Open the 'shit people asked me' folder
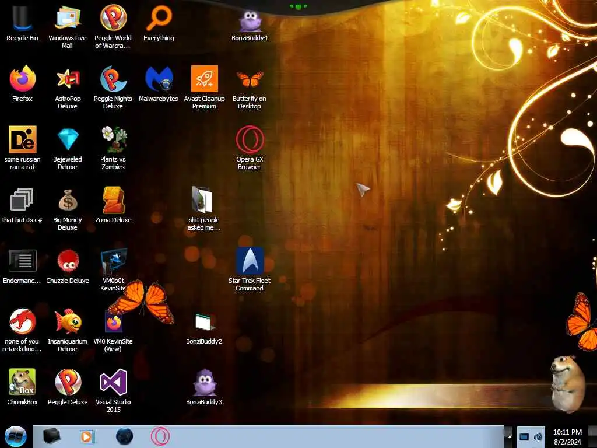This screenshot has height=448, width=597. pos(203,209)
